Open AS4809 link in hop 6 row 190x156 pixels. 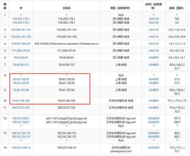[x=154, y=57]
